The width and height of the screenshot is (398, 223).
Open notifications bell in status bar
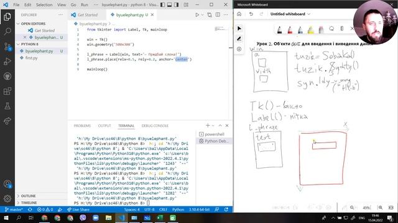point(226,209)
